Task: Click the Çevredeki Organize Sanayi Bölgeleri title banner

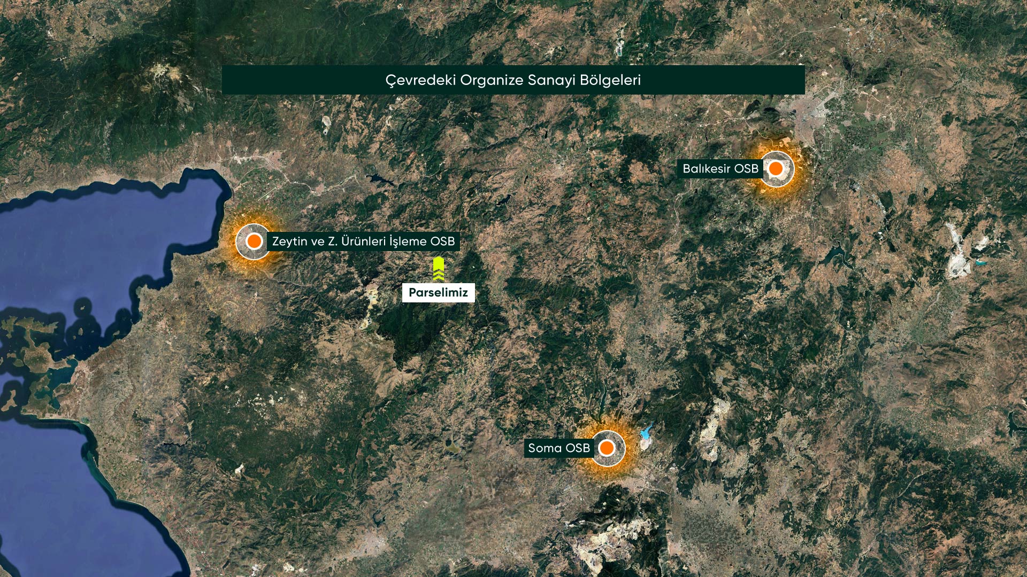Action: pyautogui.click(x=513, y=80)
